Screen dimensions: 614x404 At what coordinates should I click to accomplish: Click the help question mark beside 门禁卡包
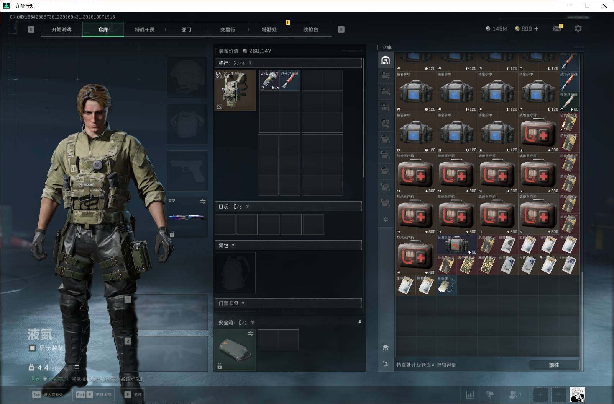pyautogui.click(x=243, y=303)
